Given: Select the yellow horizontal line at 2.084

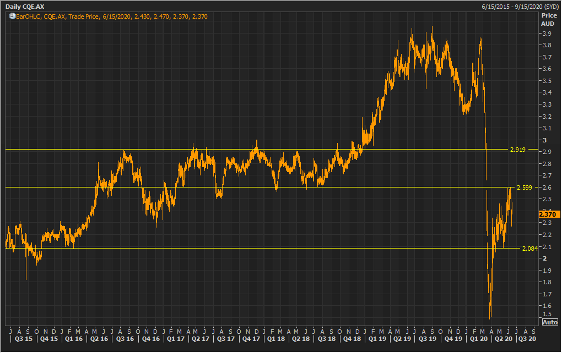Looking at the screenshot, I should [x=263, y=248].
